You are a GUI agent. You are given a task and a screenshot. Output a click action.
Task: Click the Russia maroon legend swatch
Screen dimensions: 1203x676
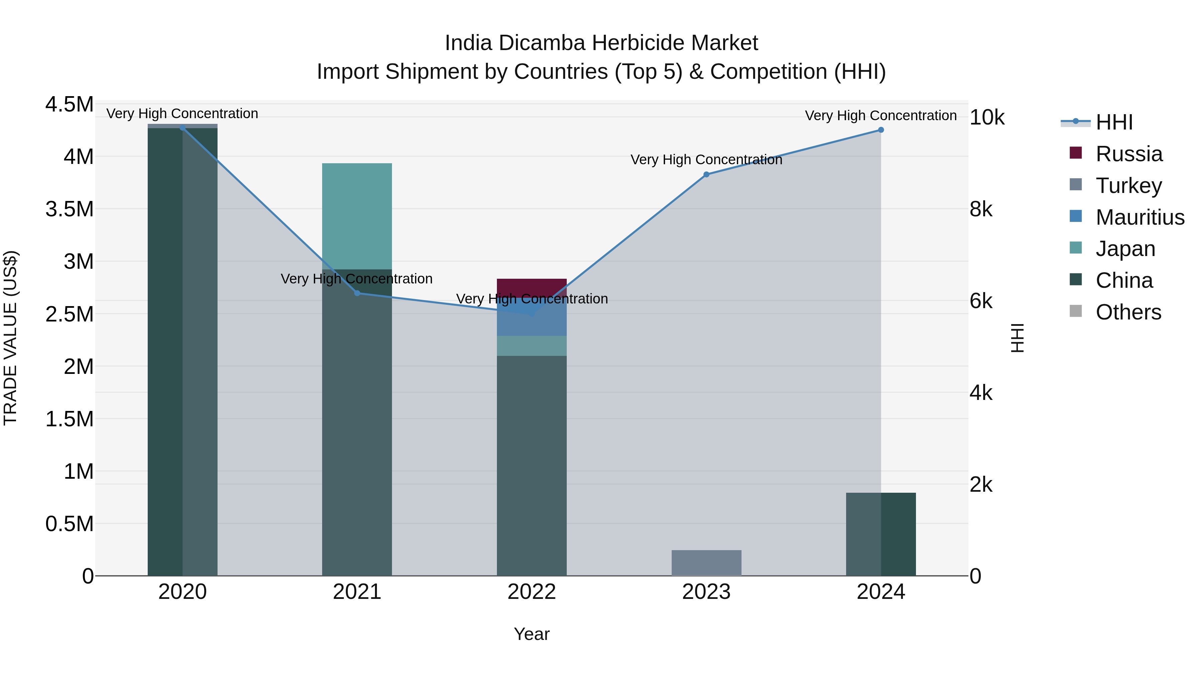coord(1075,153)
